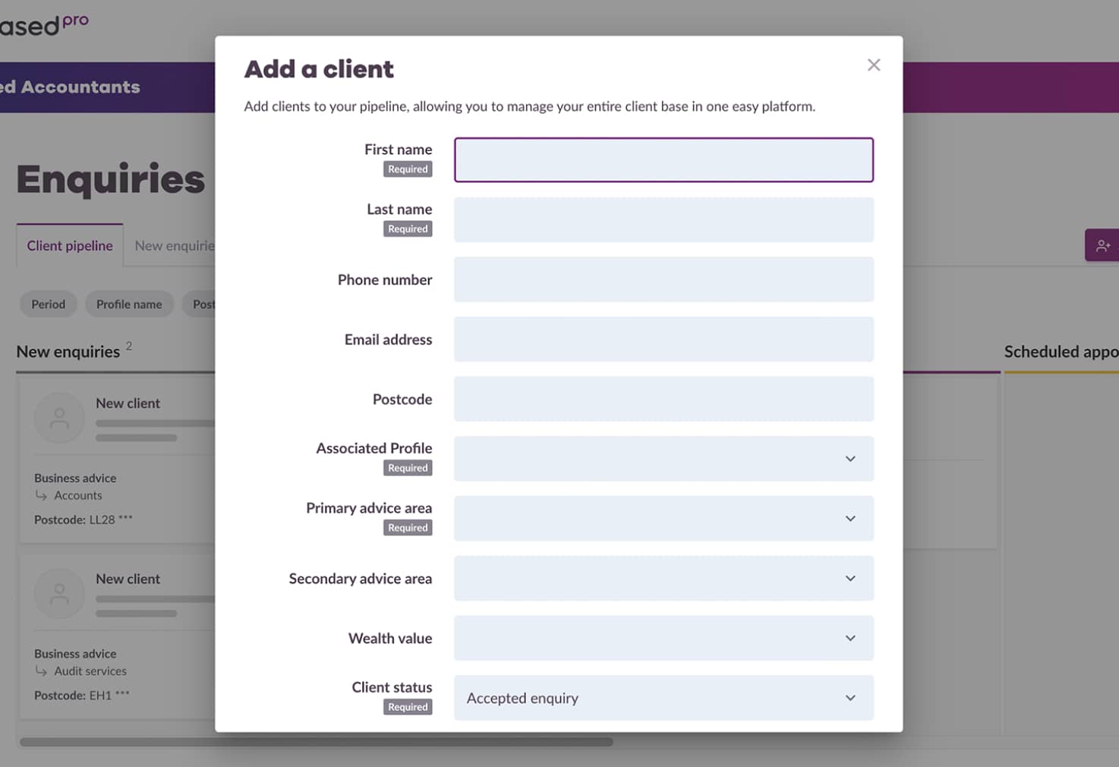
Task: Open the New enquiries tab
Action: click(175, 245)
